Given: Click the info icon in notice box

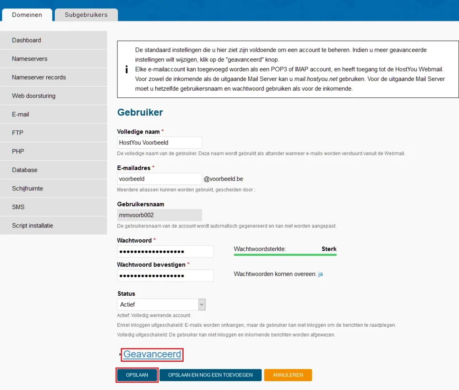Looking at the screenshot, I should coord(126,70).
